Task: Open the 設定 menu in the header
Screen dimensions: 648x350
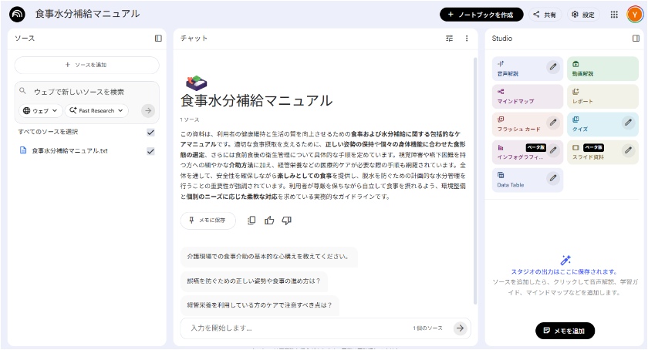Action: click(583, 14)
